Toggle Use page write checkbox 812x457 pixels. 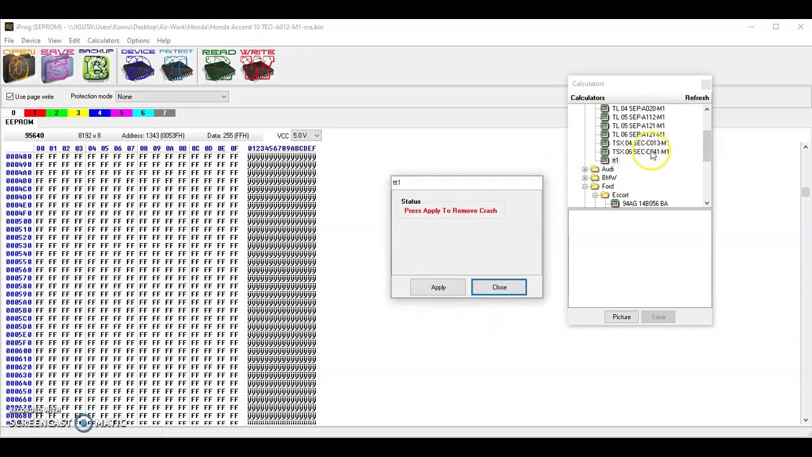click(x=10, y=96)
